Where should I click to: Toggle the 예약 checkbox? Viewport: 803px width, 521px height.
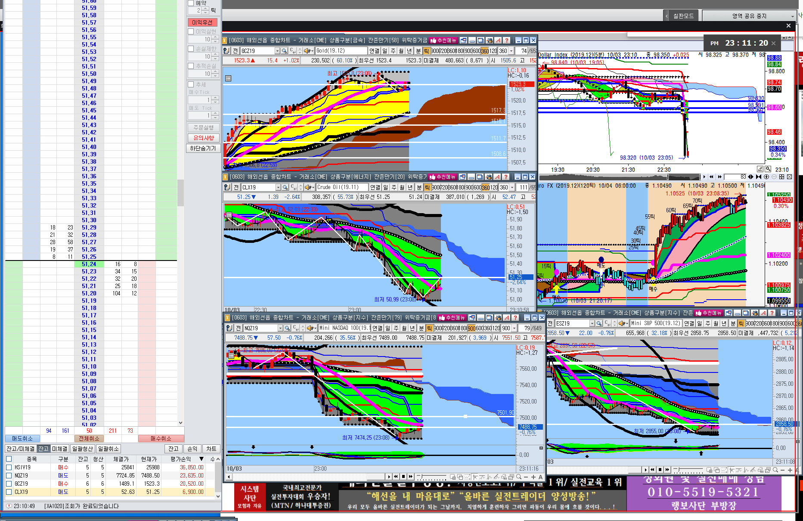click(191, 3)
